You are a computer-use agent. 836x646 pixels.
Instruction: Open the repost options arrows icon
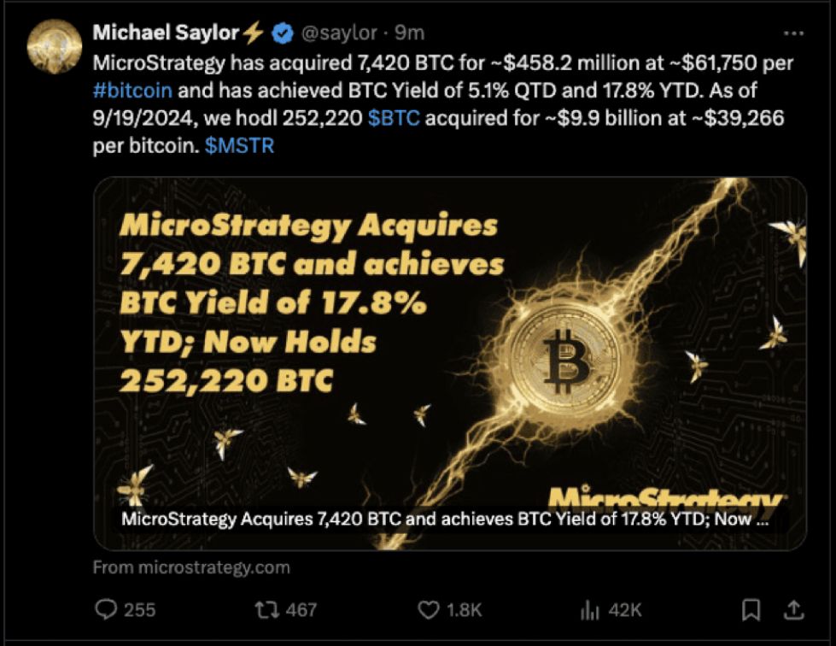point(266,609)
